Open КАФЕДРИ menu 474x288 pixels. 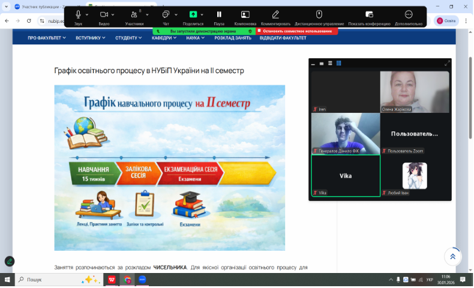pyautogui.click(x=164, y=38)
